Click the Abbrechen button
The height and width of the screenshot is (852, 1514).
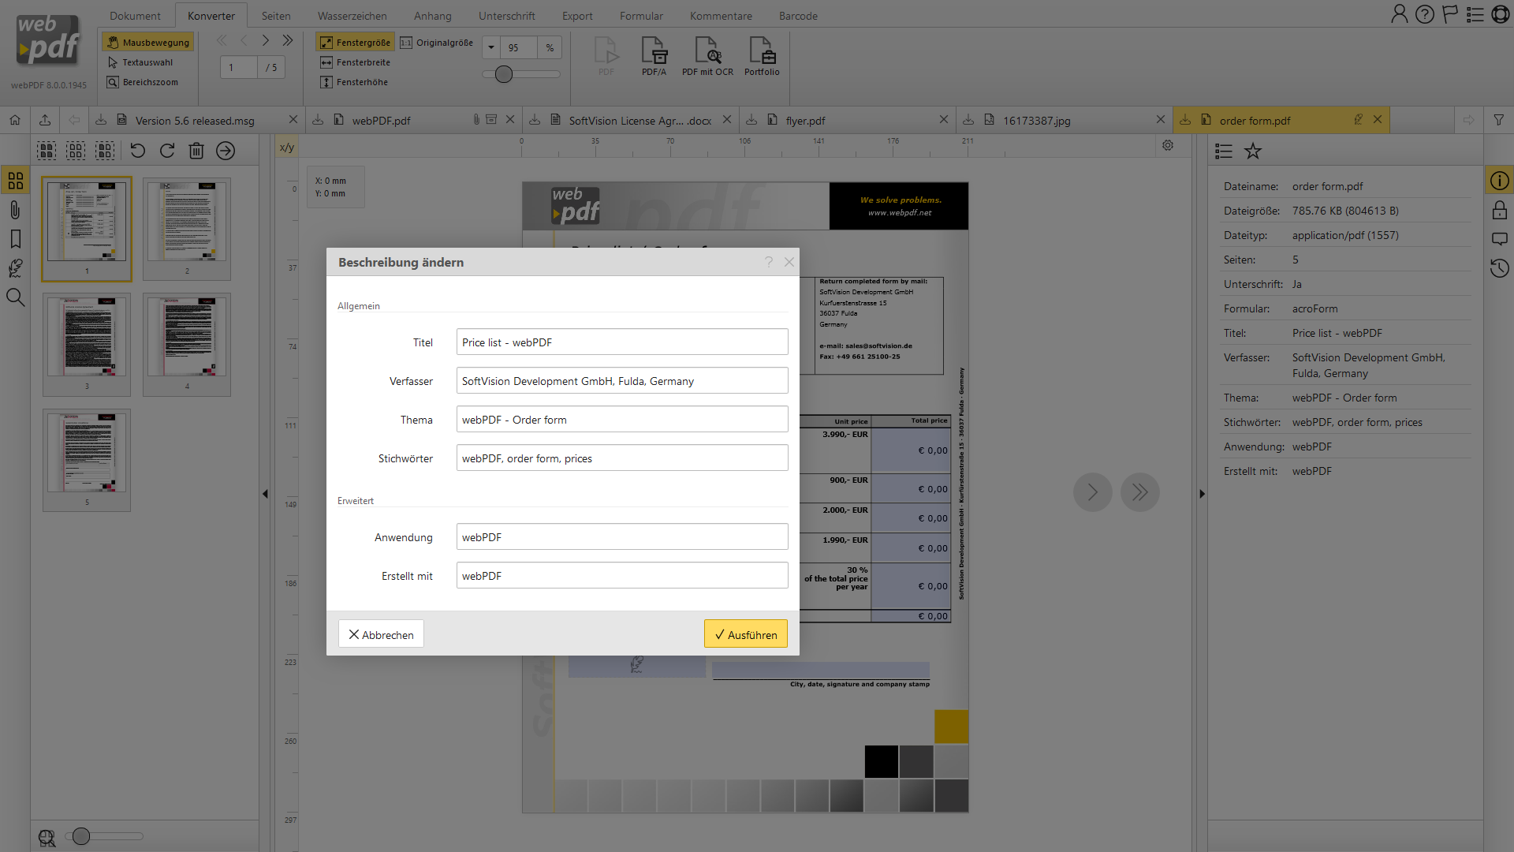coord(381,634)
